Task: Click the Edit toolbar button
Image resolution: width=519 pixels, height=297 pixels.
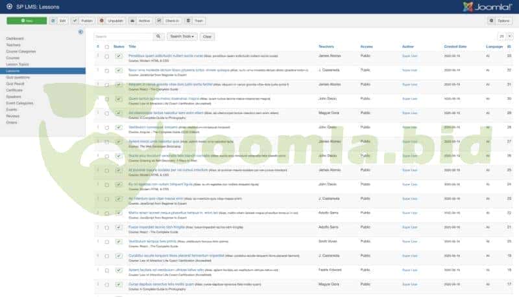Action: click(x=59, y=21)
